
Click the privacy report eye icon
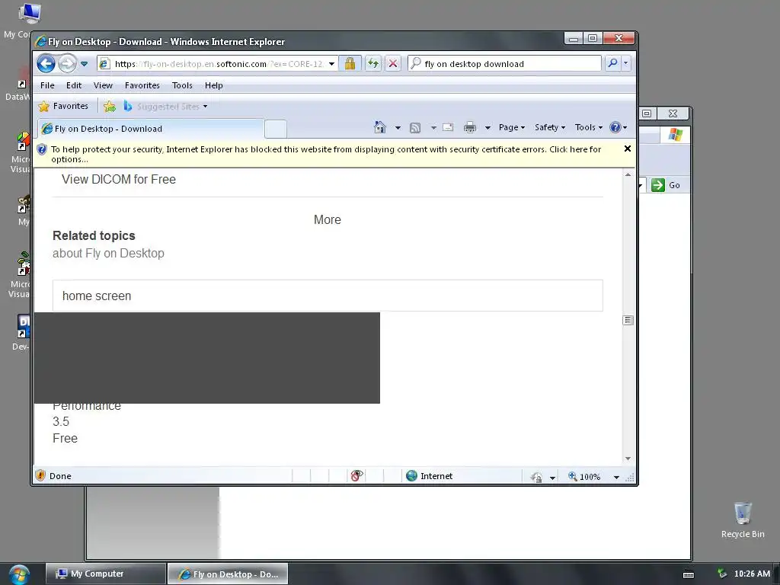pyautogui.click(x=356, y=476)
